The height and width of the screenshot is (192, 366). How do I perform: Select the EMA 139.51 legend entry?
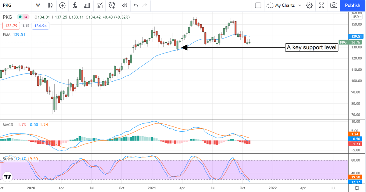pos(14,34)
